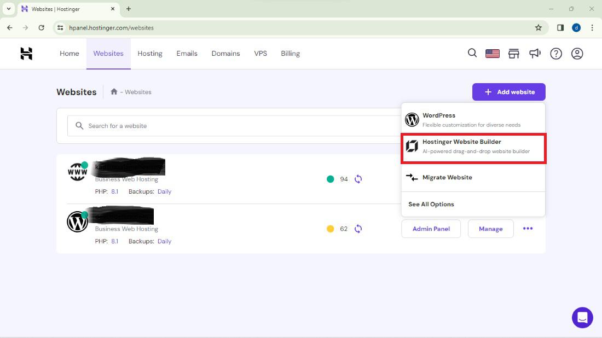Go to Home tab

click(70, 54)
